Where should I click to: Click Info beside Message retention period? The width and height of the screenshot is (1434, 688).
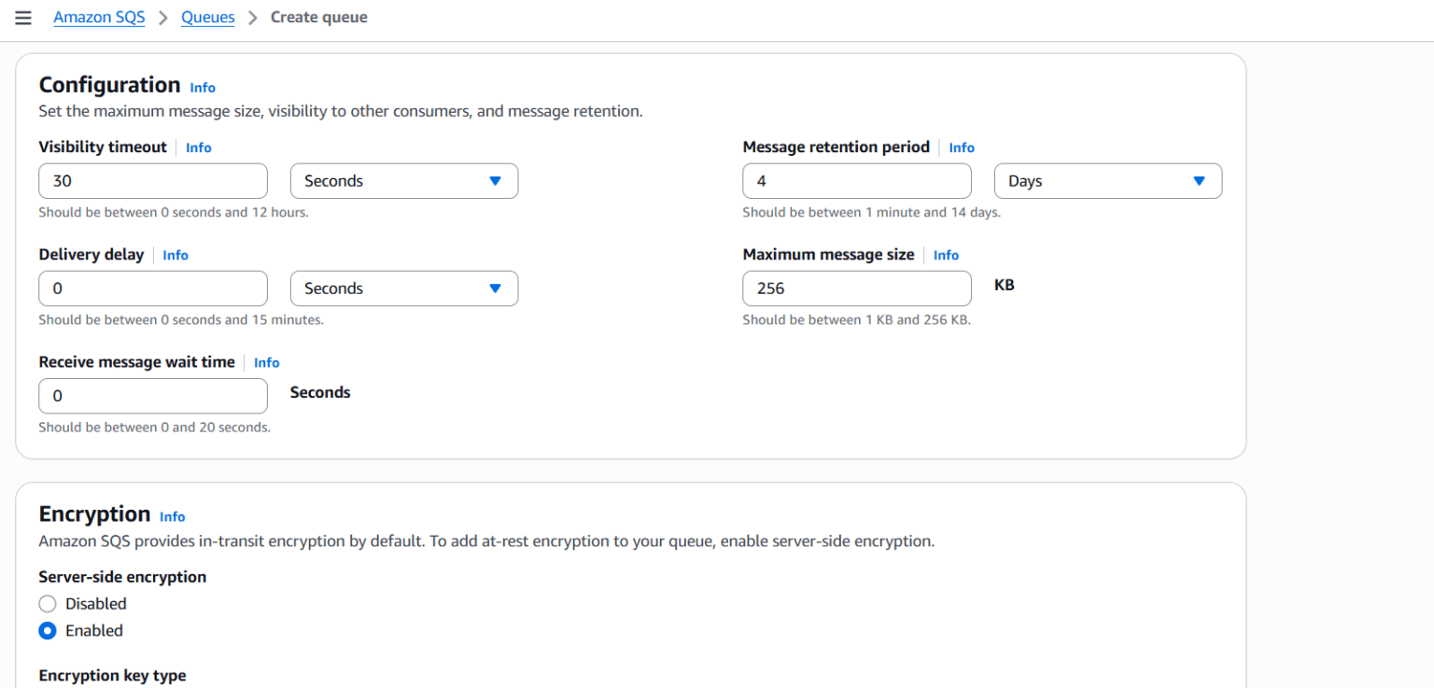click(961, 147)
